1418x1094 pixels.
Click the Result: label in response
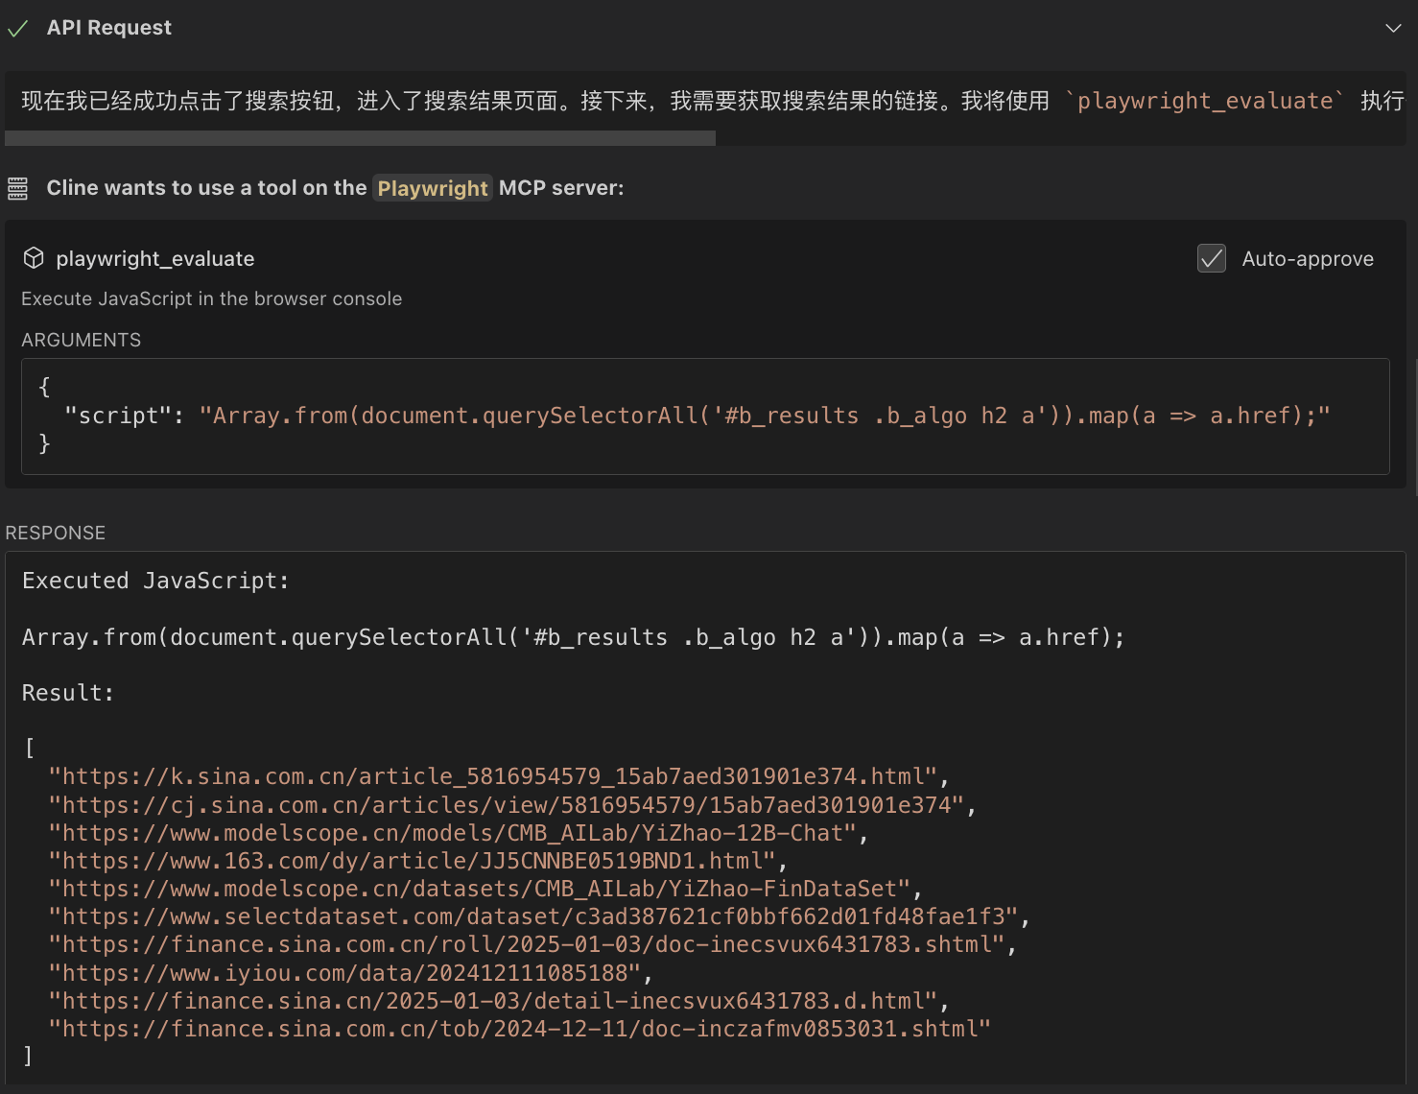click(68, 693)
